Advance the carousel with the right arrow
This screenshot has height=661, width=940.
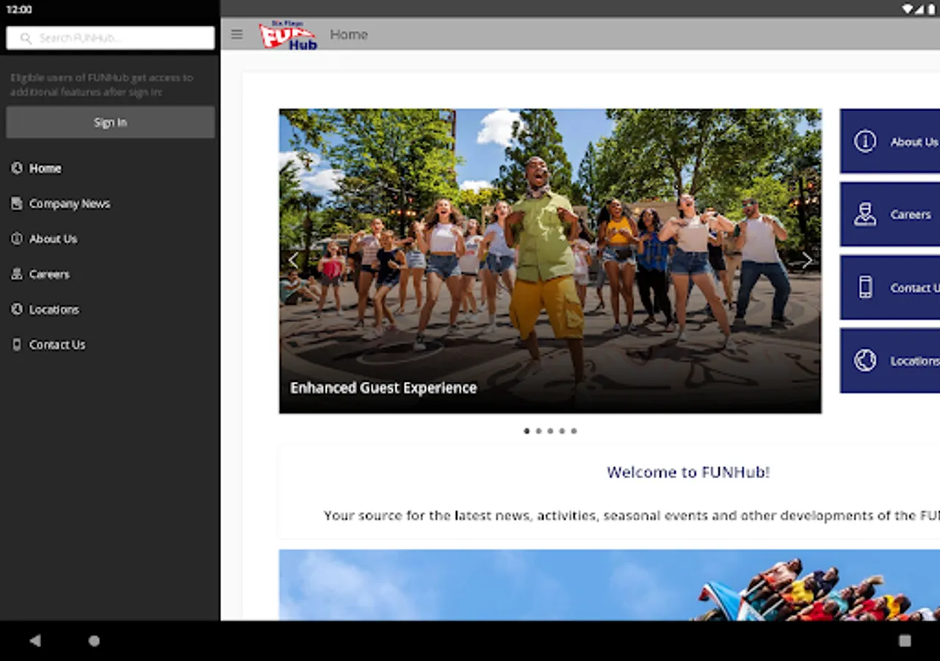click(807, 260)
